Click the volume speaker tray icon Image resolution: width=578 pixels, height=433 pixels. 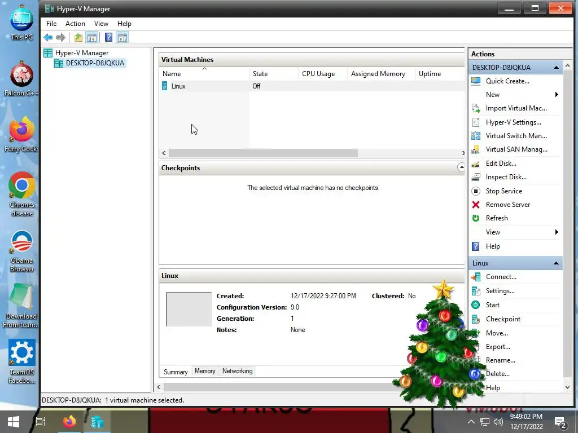coord(498,422)
